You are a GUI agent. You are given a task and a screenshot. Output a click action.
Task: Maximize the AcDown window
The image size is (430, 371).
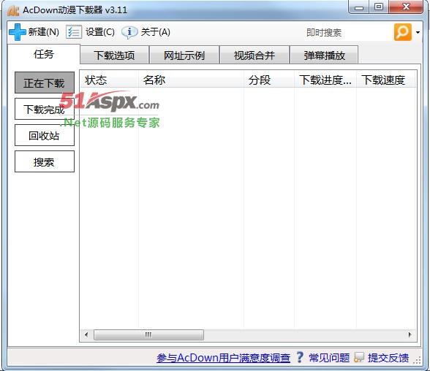pyautogui.click(x=379, y=7)
